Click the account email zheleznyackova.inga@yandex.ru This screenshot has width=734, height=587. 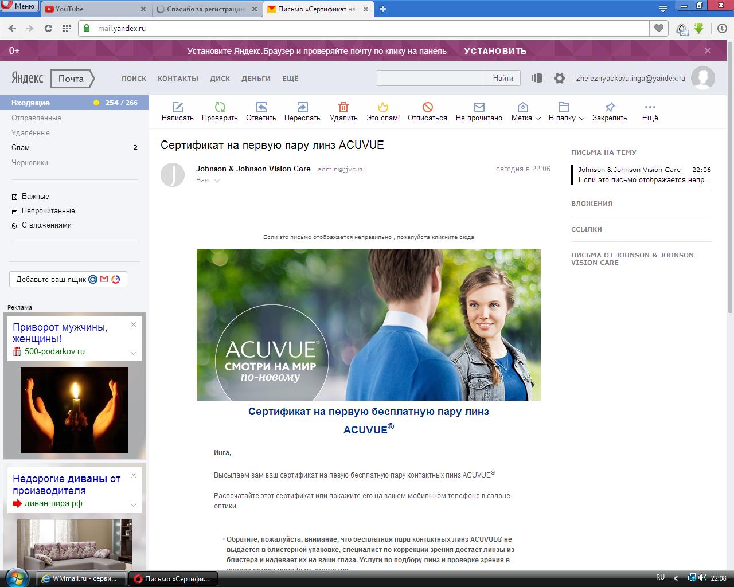631,79
